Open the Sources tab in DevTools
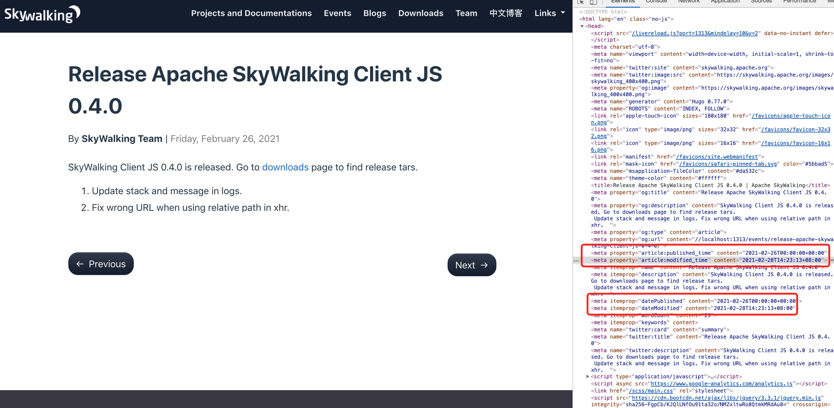Viewport: 834px width, 408px height. 761,1
